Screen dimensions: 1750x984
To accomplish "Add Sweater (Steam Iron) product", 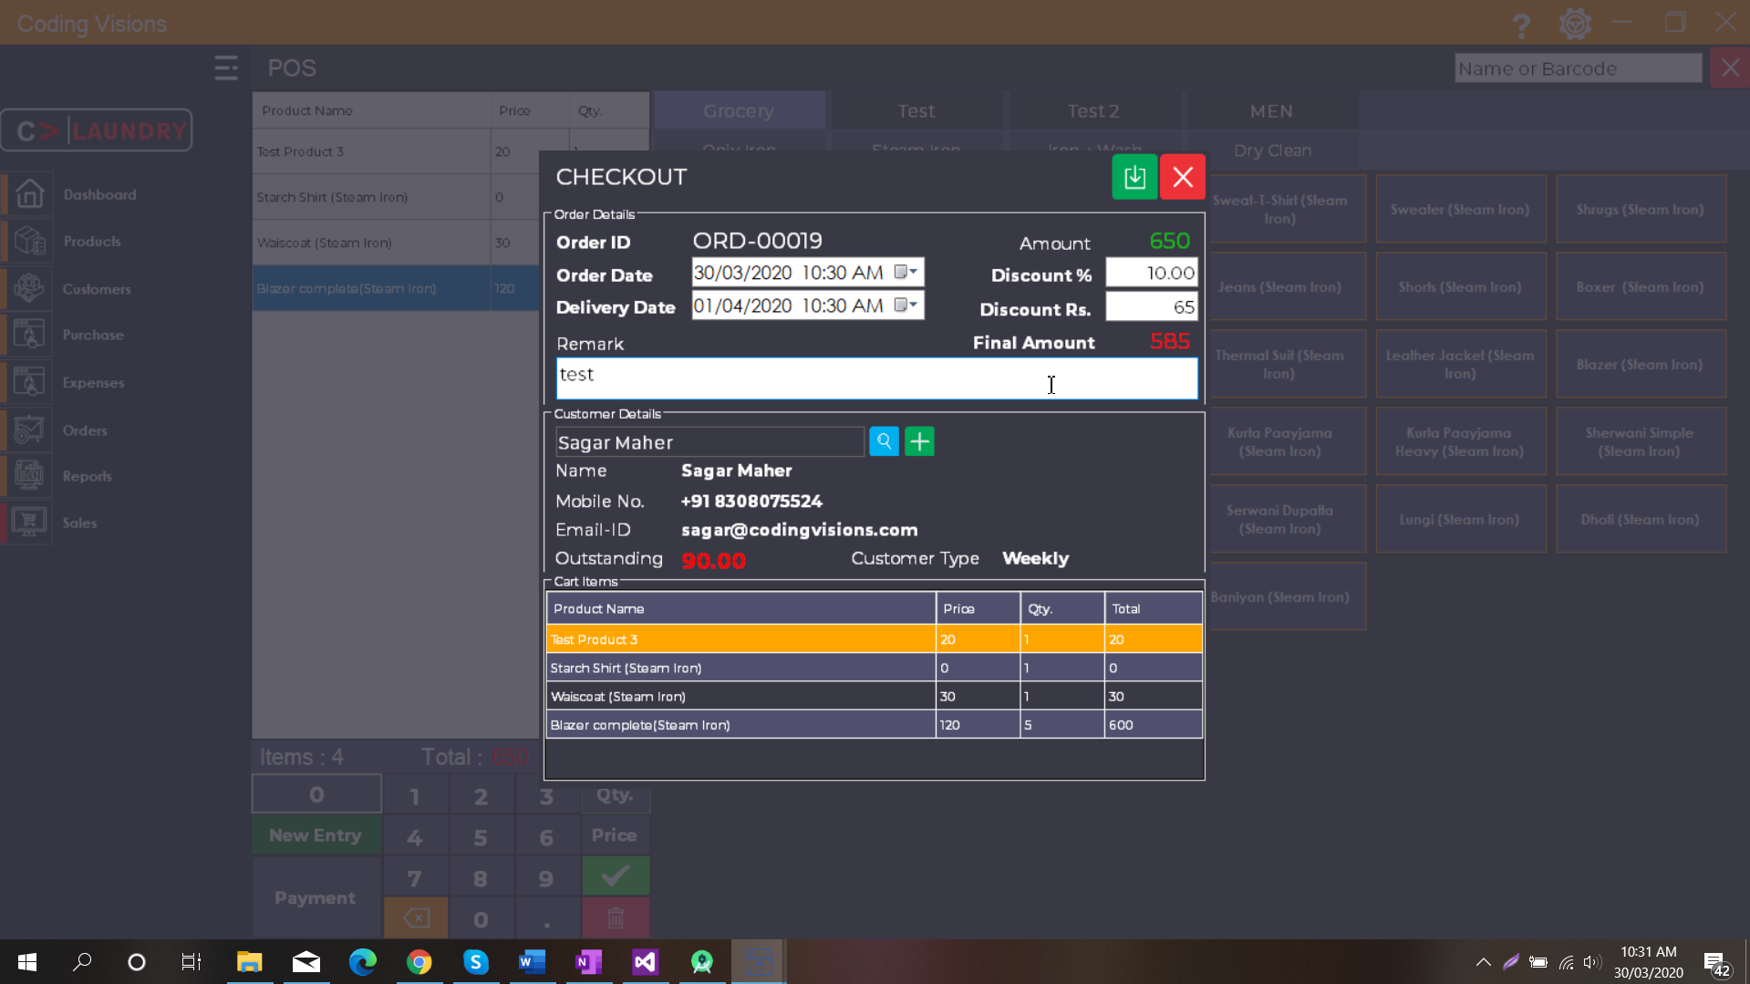I will pyautogui.click(x=1460, y=209).
